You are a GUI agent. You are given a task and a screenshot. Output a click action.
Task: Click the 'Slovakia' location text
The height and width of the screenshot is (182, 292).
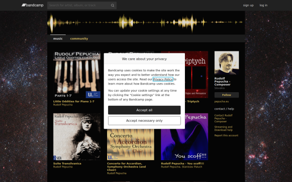click(x=219, y=88)
